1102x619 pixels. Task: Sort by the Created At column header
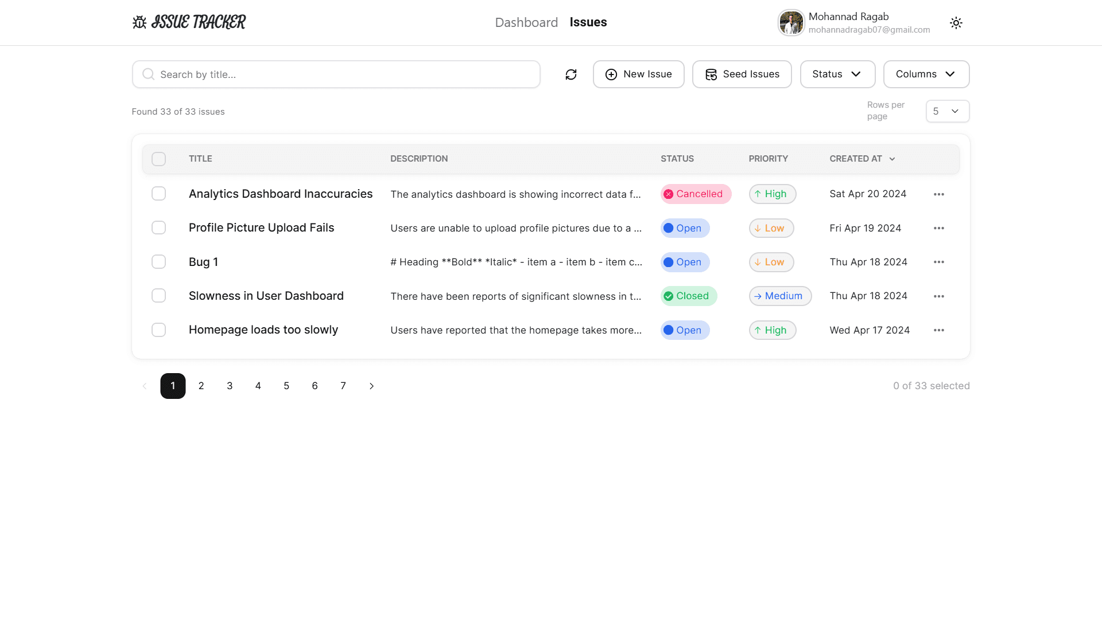pyautogui.click(x=862, y=159)
